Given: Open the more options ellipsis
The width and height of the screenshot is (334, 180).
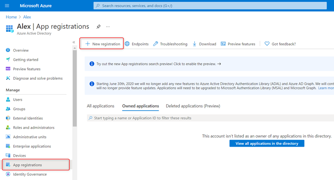Looking at the screenshot, I should pos(108,27).
